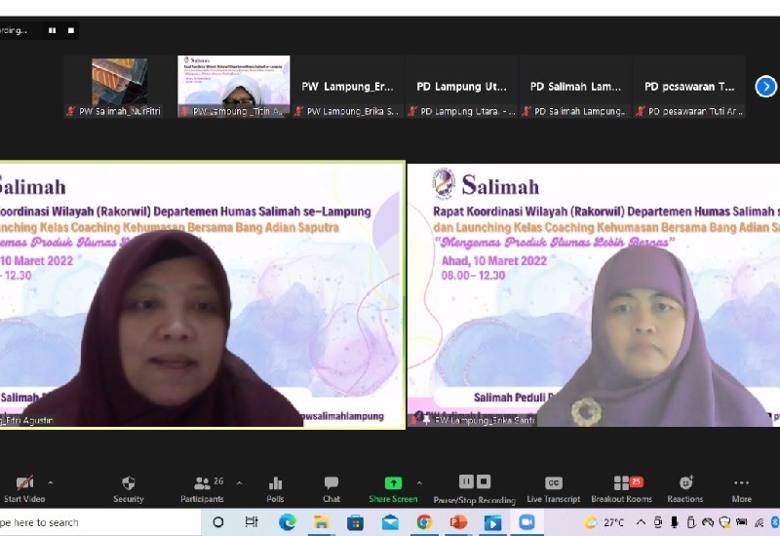Image resolution: width=780 pixels, height=536 pixels.
Task: Select the PD Lampung Utara participant tile
Action: pos(461,87)
